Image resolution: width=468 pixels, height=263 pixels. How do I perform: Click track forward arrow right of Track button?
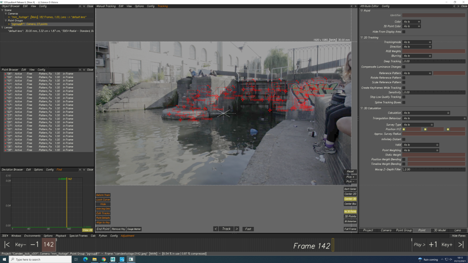pyautogui.click(x=237, y=229)
